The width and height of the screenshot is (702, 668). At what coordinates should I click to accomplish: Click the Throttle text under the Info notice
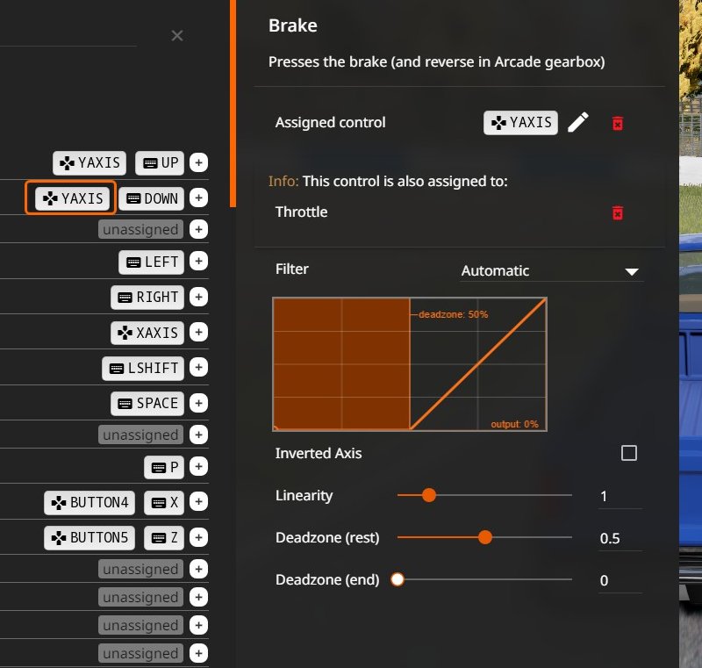click(301, 212)
